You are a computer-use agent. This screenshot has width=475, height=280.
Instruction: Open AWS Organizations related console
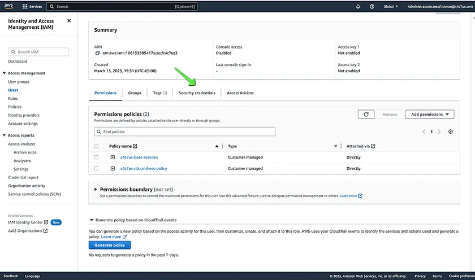(28, 231)
